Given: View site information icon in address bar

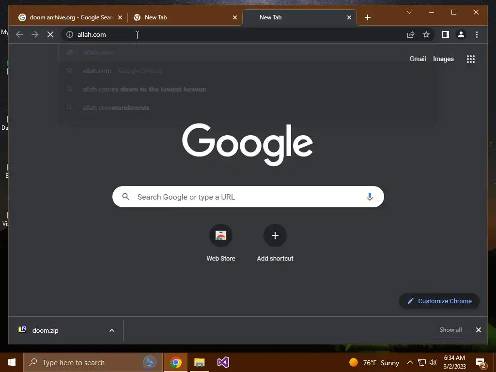Looking at the screenshot, I should [70, 34].
